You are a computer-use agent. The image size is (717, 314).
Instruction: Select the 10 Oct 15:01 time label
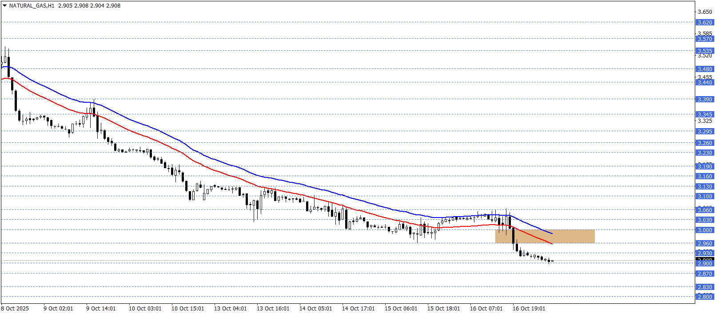click(x=187, y=309)
